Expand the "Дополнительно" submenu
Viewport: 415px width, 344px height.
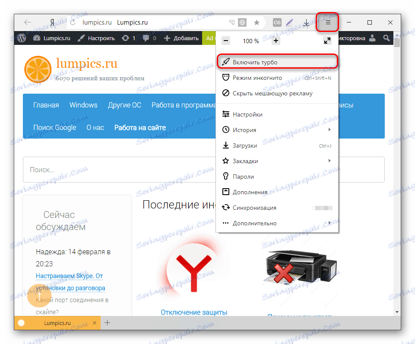tap(277, 223)
